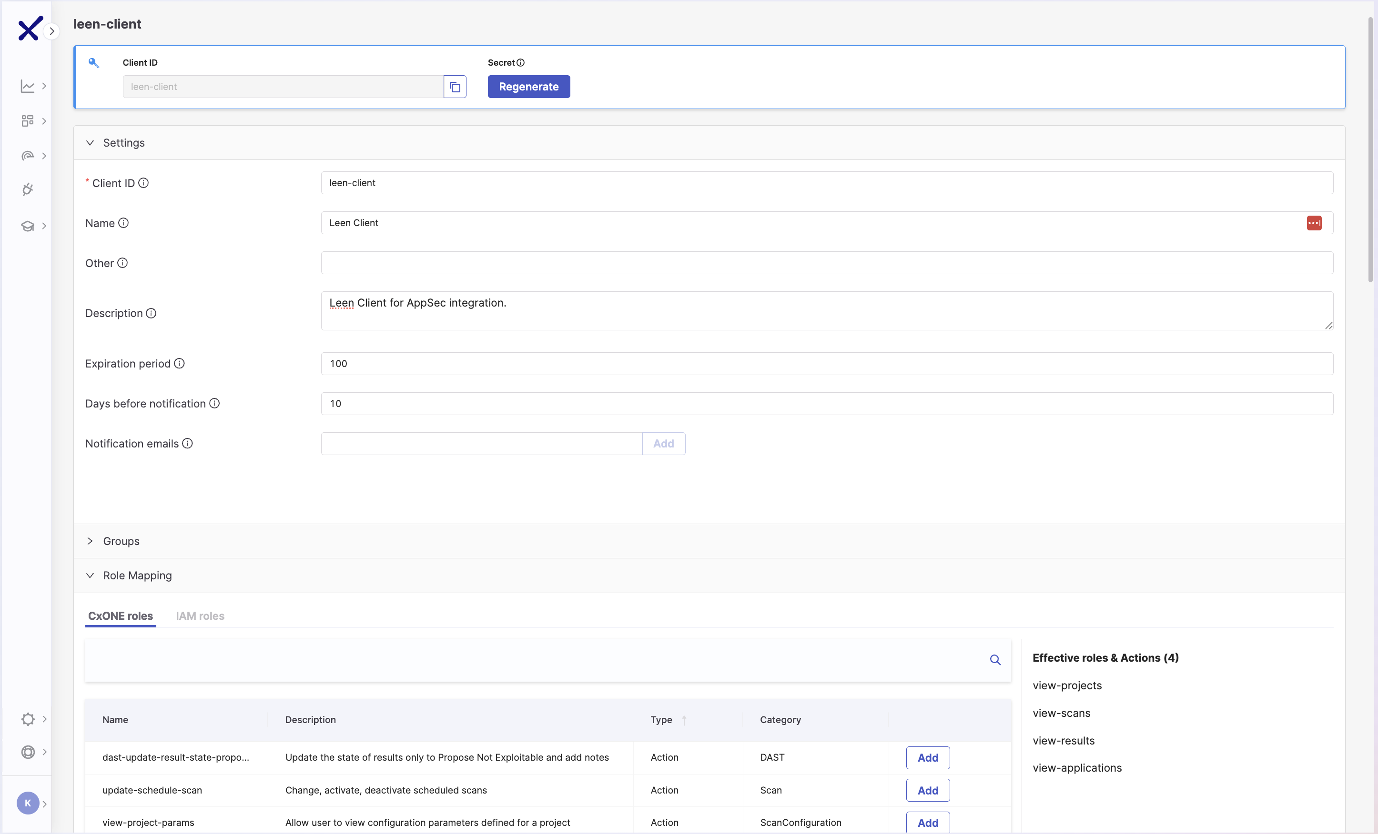Open the help lifebuoy sidebar icon

click(28, 752)
